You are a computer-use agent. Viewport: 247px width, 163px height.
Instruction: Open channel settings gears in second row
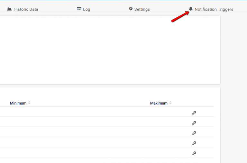click(194, 123)
